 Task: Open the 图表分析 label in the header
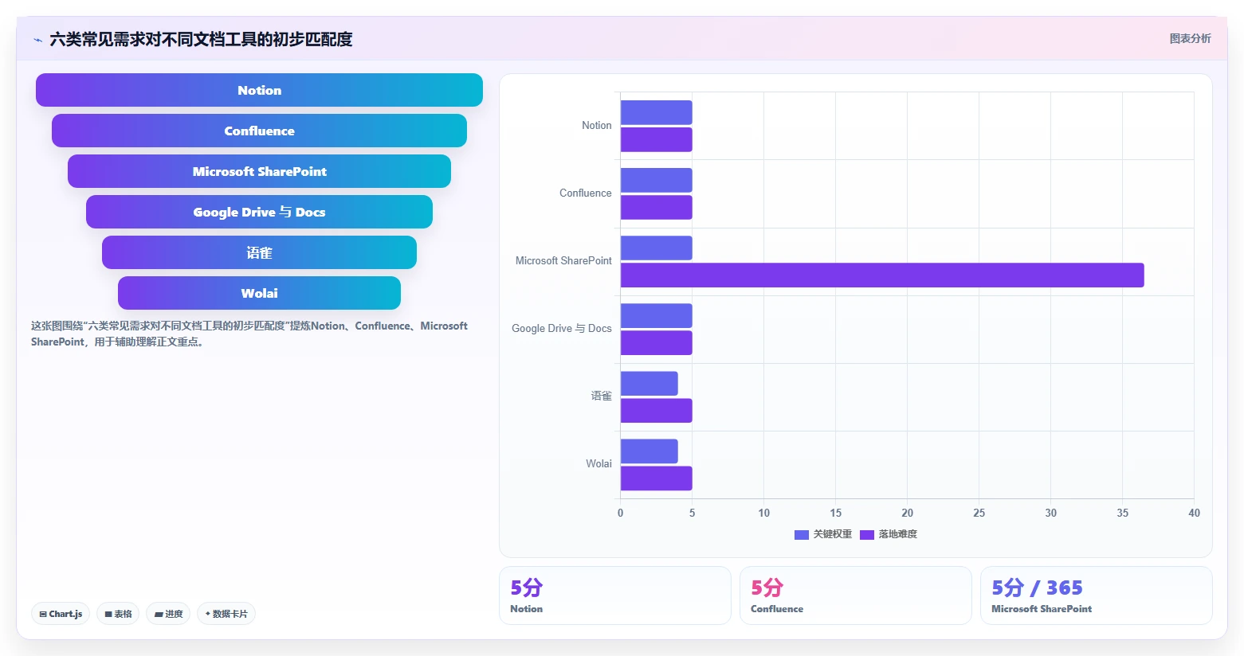(x=1190, y=38)
